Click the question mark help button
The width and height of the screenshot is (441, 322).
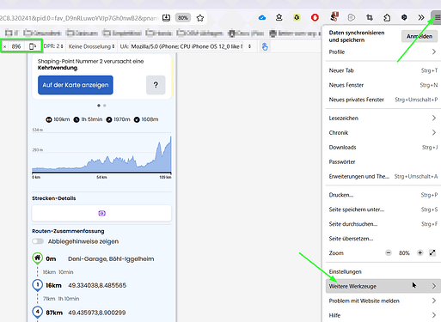(156, 85)
